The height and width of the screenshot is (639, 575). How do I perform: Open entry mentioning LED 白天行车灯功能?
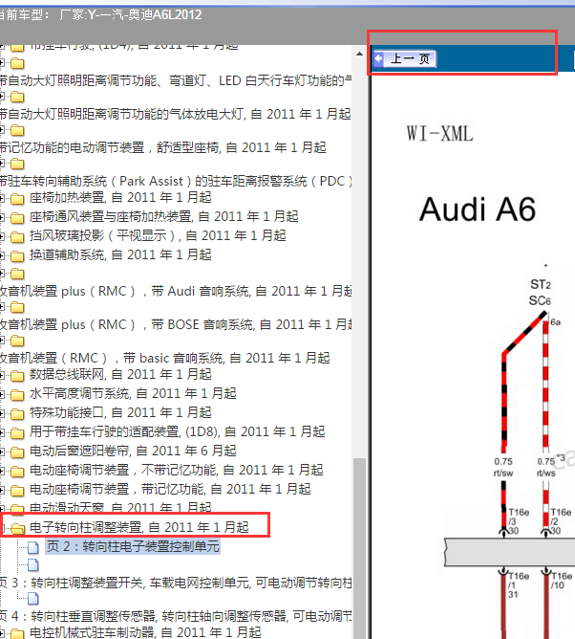tap(176, 80)
